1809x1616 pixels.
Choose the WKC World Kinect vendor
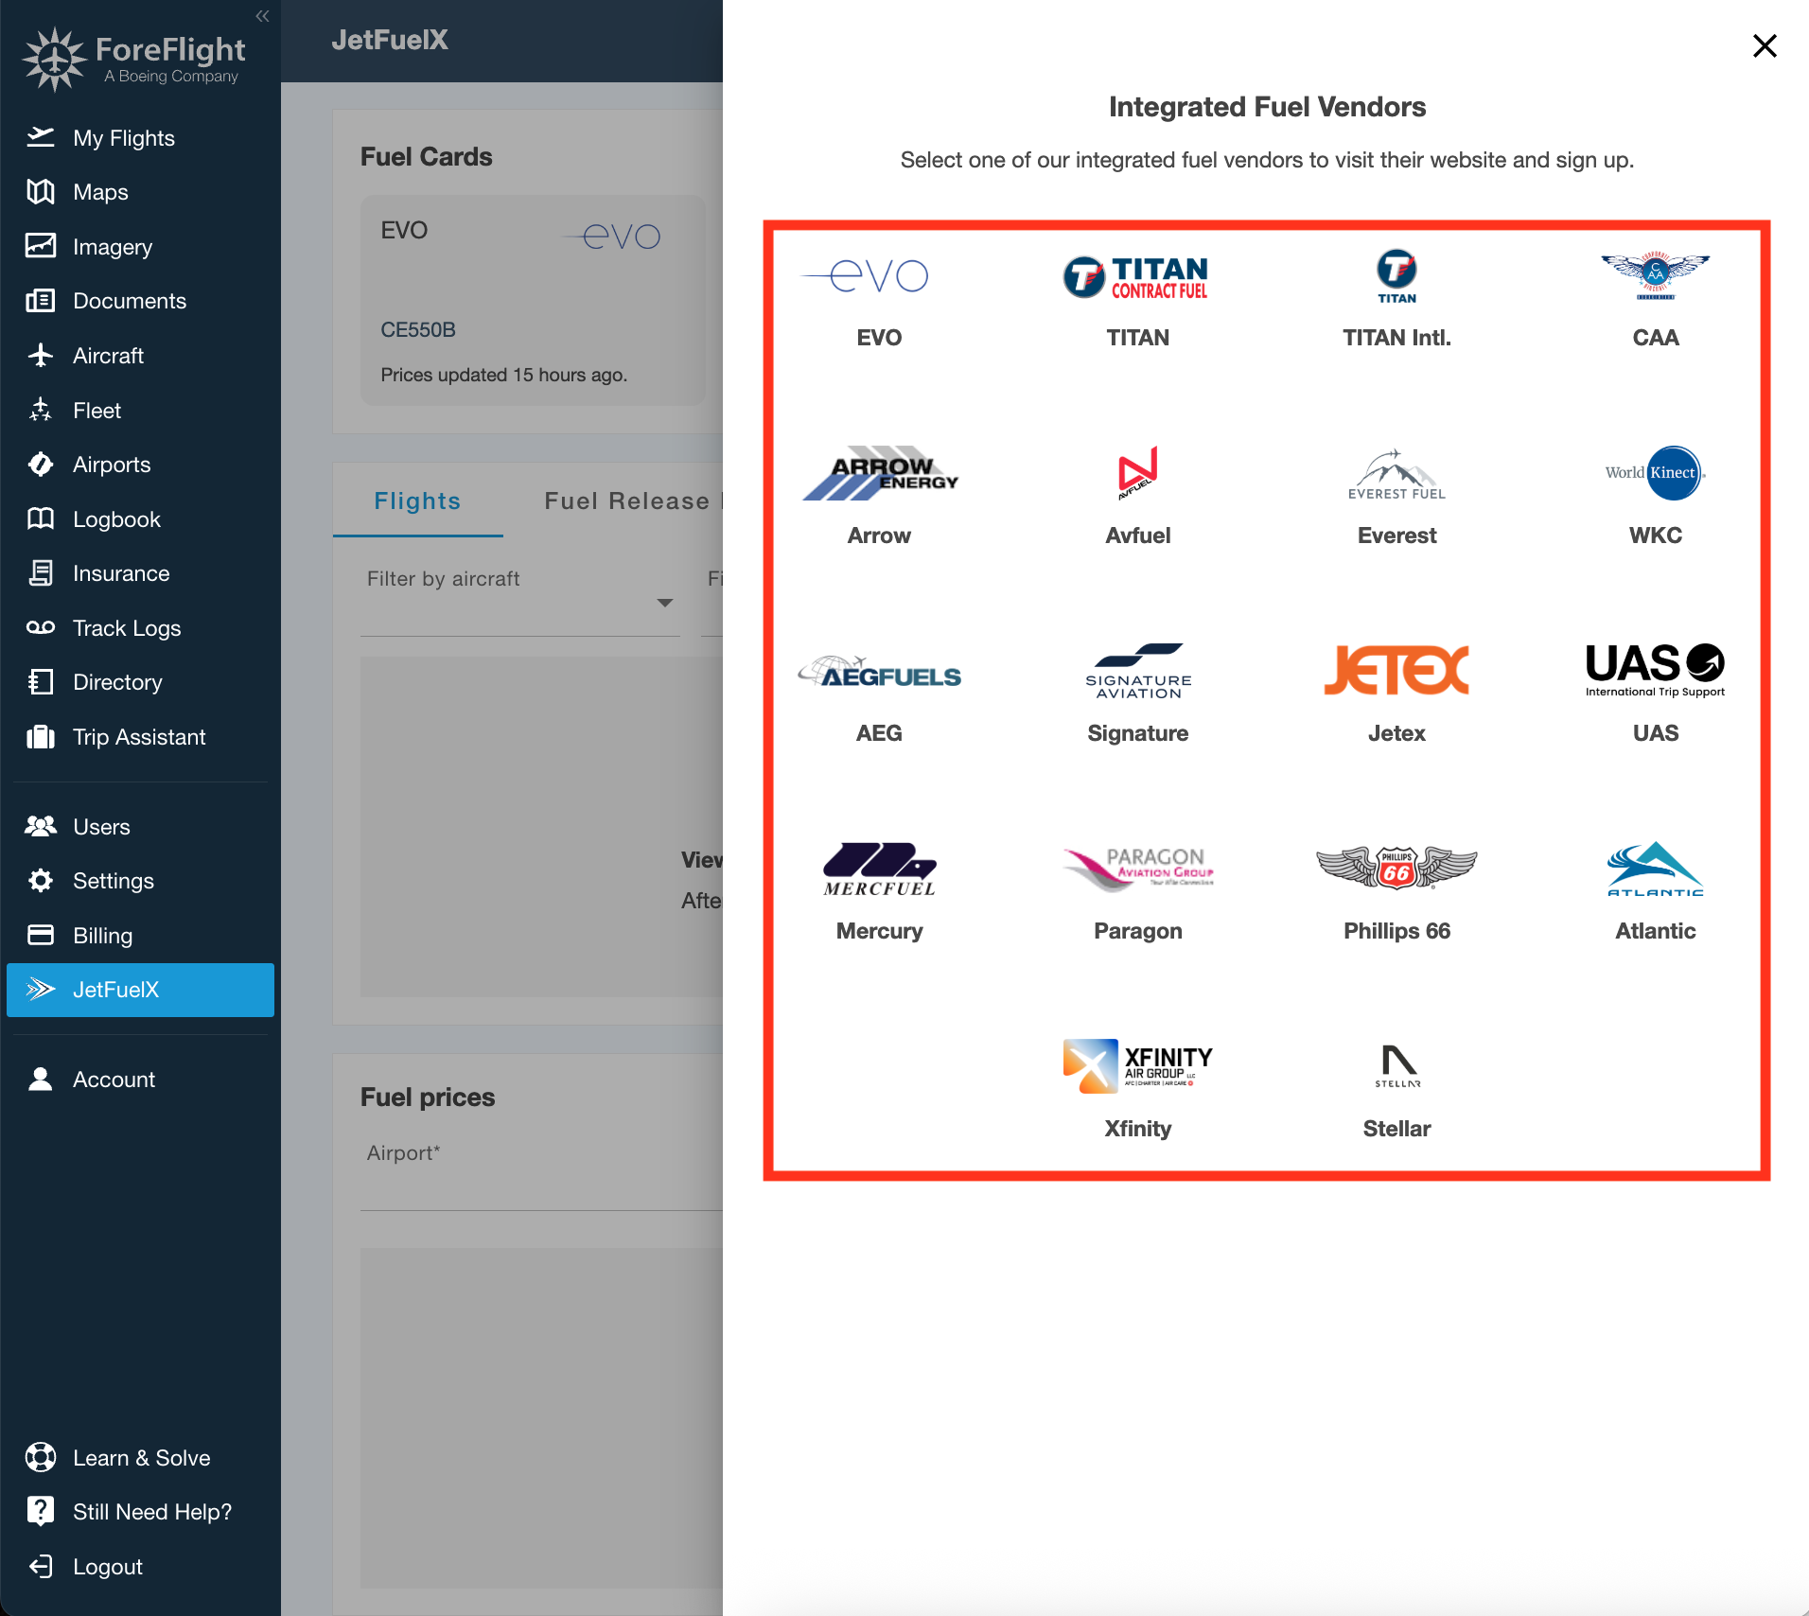click(x=1655, y=499)
